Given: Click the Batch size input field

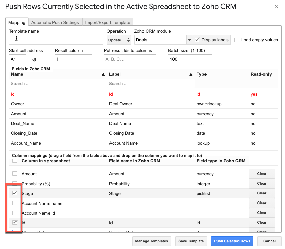Looking at the screenshot, I should coord(190,59).
